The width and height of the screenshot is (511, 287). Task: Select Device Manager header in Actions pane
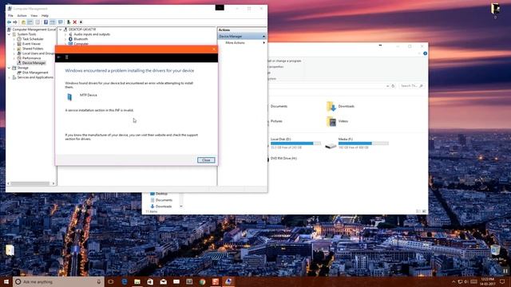coord(242,37)
